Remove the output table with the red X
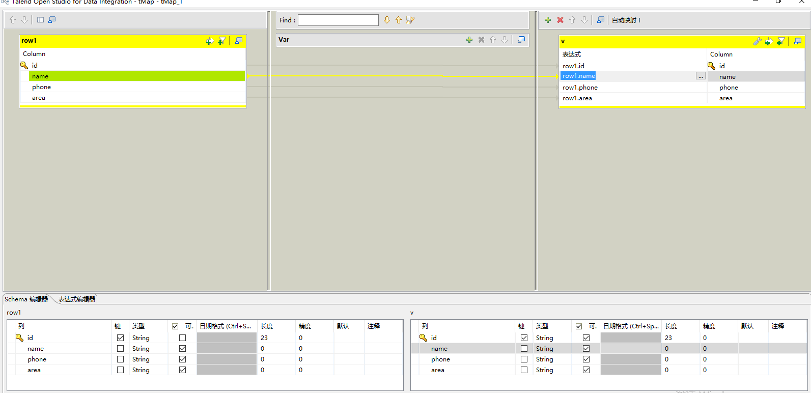Screen dimensions: 811x393 pyautogui.click(x=560, y=20)
